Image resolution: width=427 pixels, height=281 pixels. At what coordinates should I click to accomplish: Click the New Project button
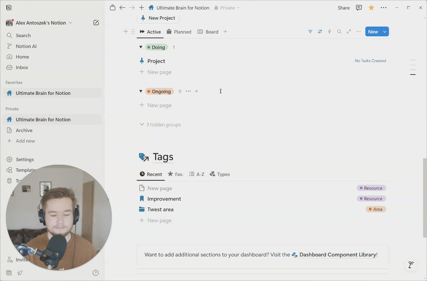click(x=158, y=18)
